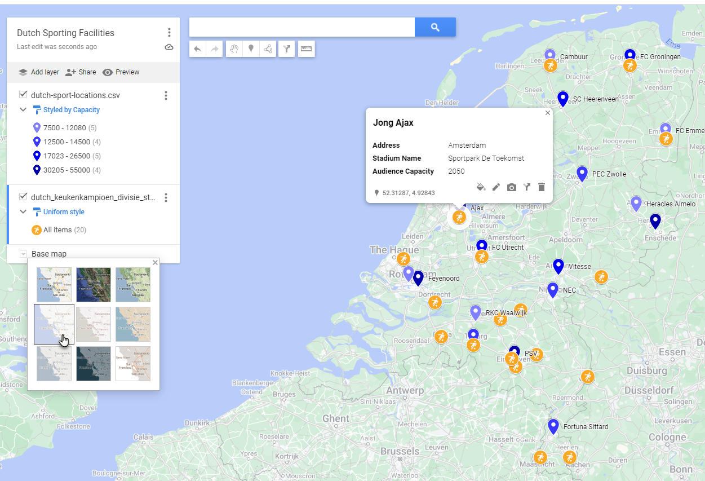Select the Add marker tool
Screen dimensions: 705x481
[251, 49]
